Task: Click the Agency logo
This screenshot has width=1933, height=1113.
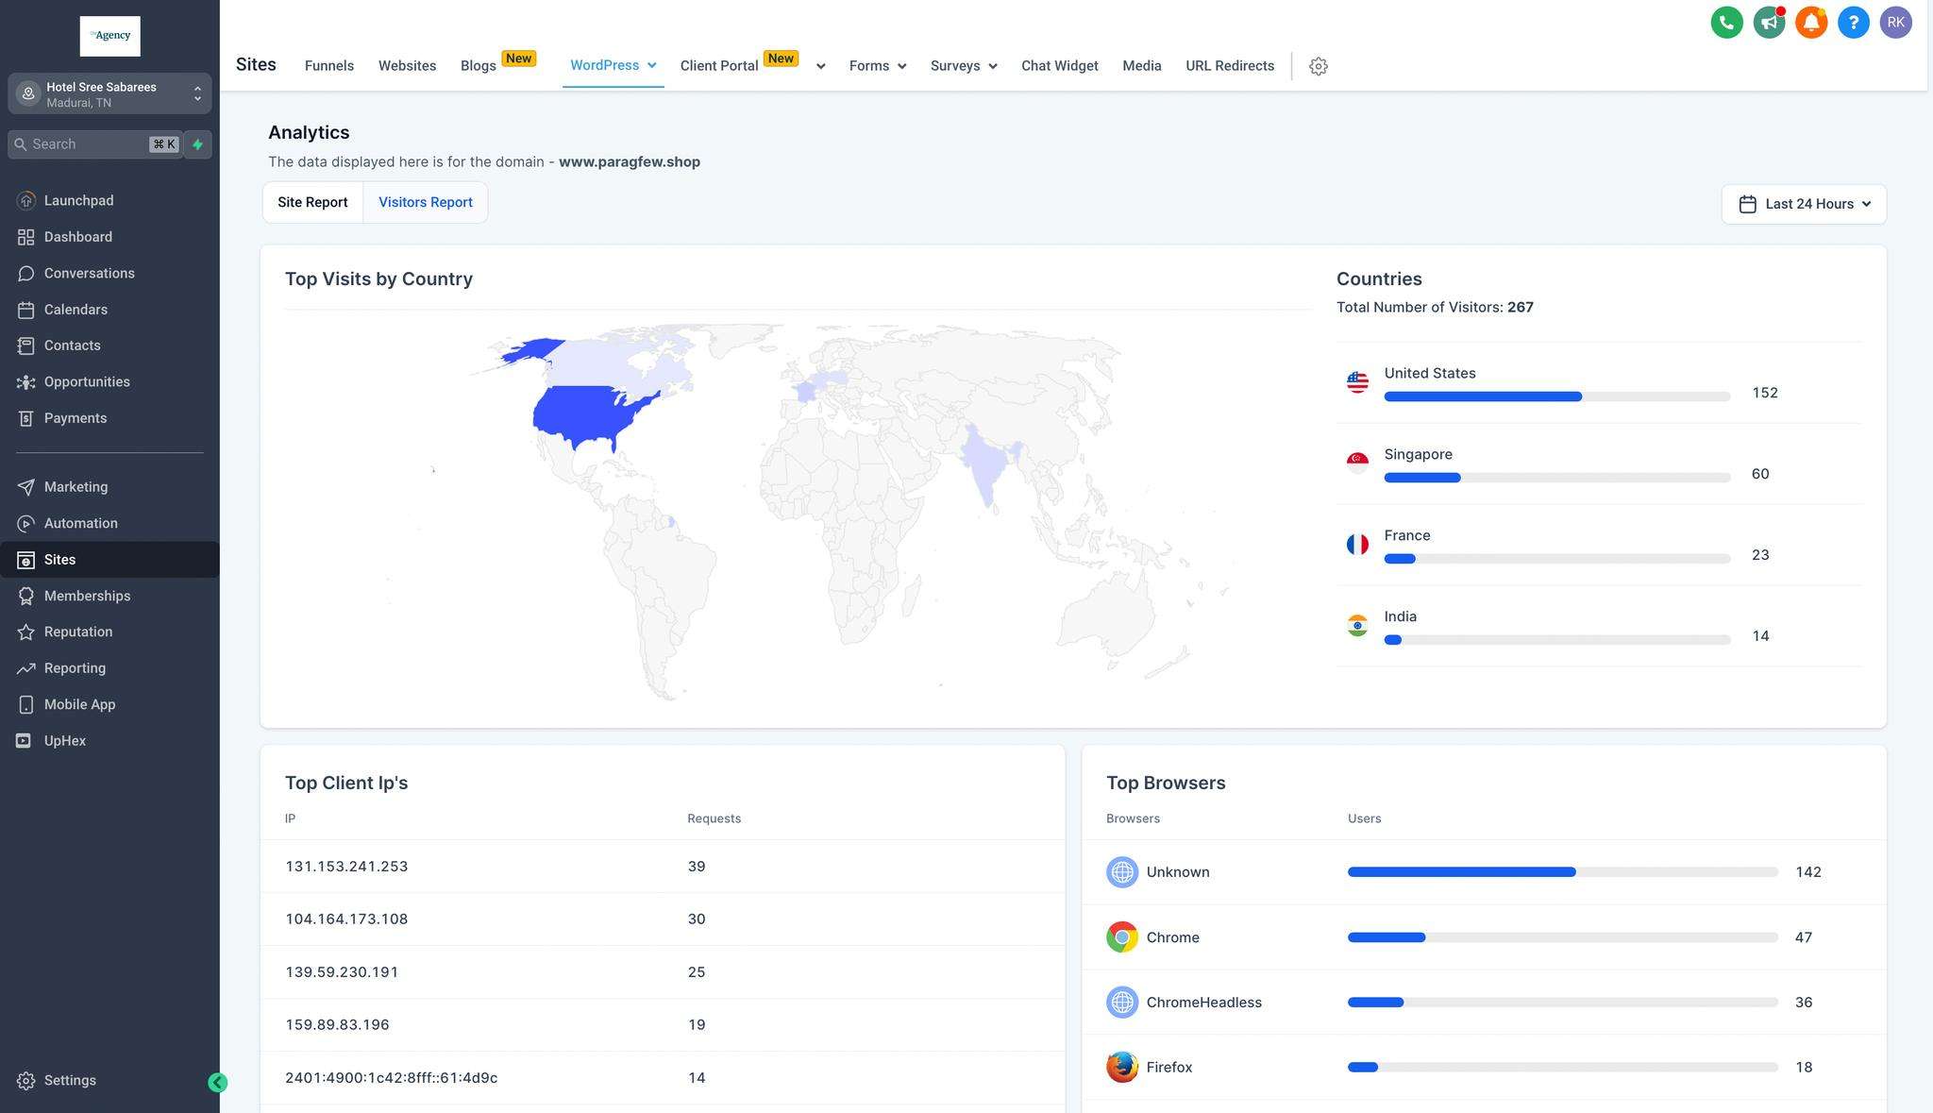Action: (x=110, y=36)
